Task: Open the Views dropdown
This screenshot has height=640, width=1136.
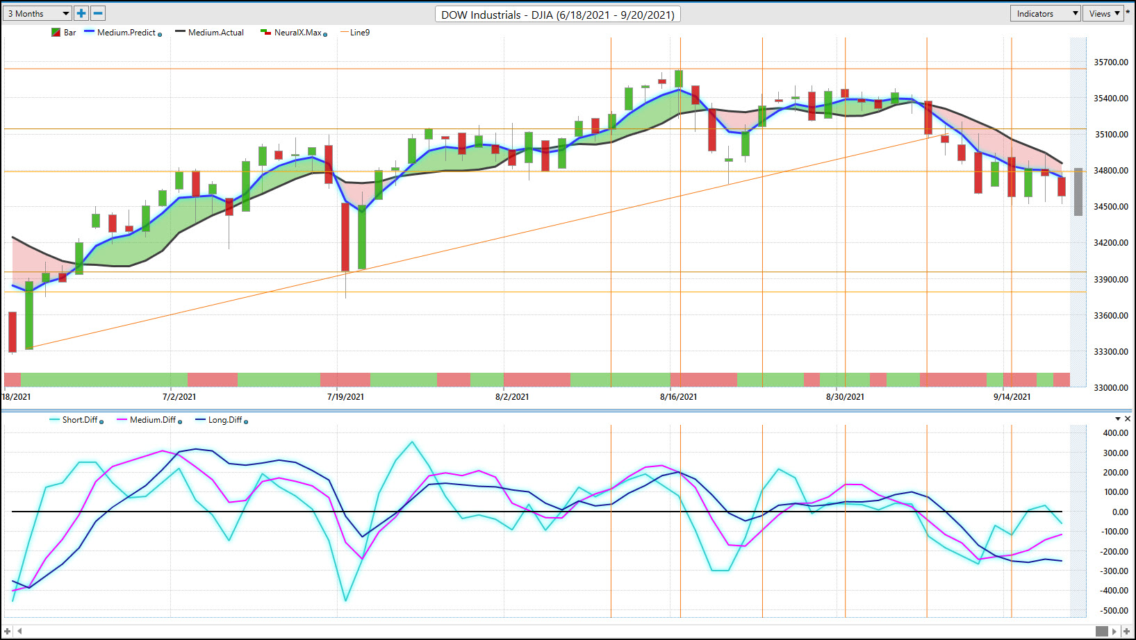Action: (x=1103, y=13)
